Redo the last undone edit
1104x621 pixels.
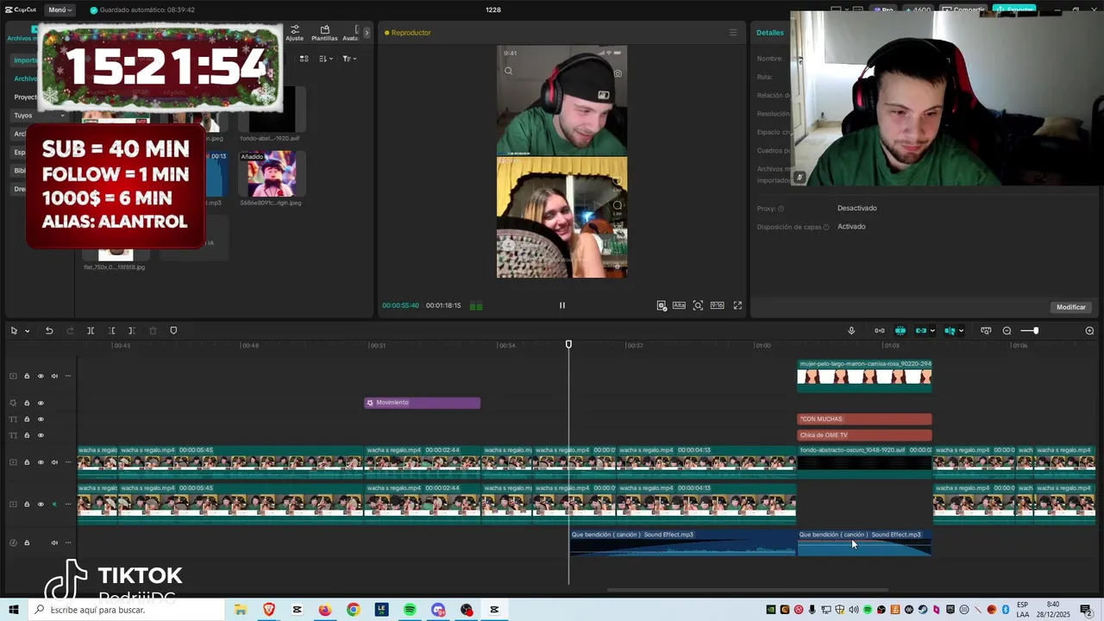click(70, 330)
